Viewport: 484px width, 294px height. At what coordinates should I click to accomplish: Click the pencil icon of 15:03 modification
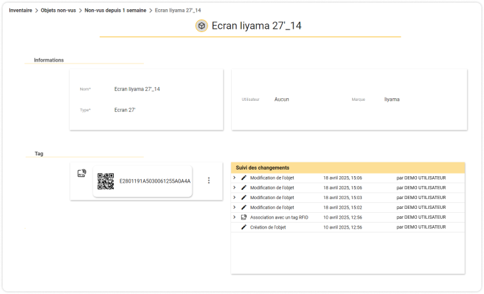pyautogui.click(x=244, y=197)
